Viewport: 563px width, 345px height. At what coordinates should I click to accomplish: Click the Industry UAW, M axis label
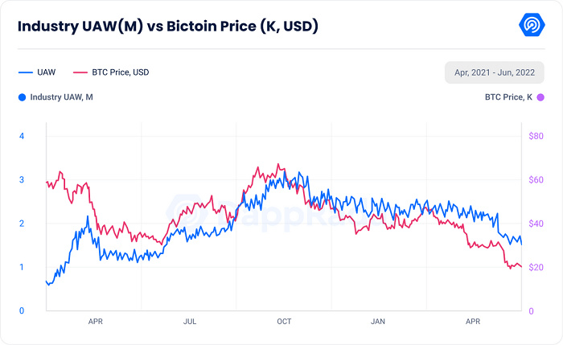[x=61, y=97]
